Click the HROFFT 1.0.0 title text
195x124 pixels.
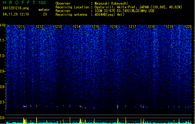tap(24, 2)
